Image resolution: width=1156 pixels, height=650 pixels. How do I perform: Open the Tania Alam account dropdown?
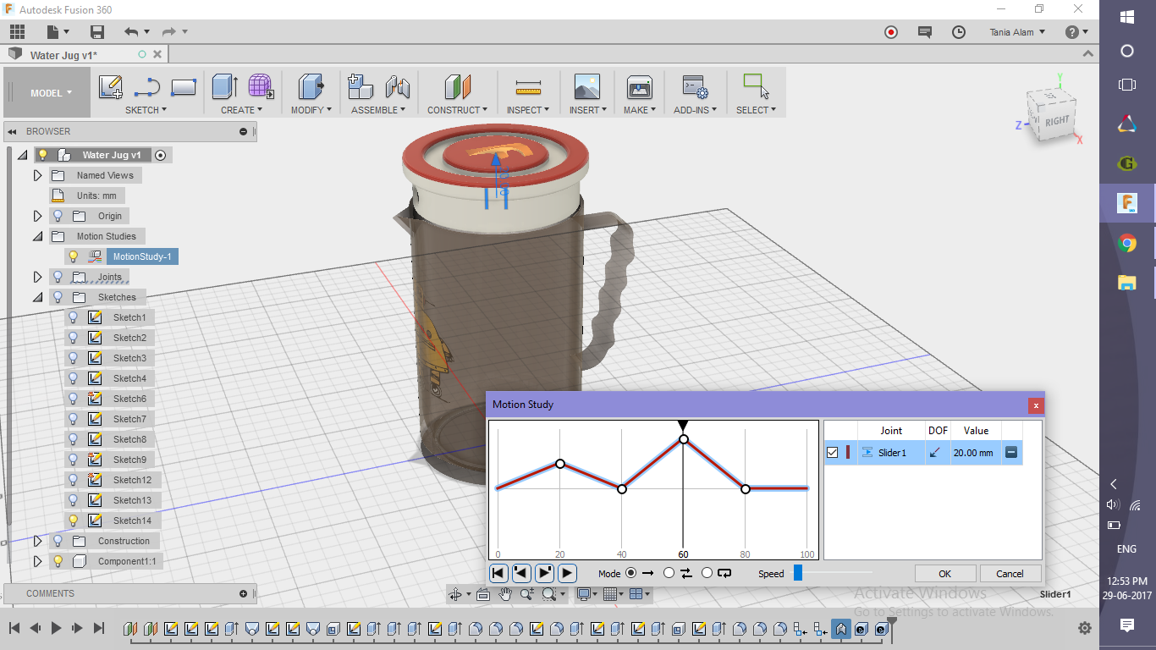(x=1017, y=32)
